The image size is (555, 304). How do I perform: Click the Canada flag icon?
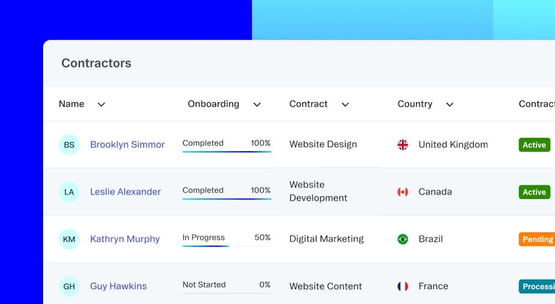[402, 192]
